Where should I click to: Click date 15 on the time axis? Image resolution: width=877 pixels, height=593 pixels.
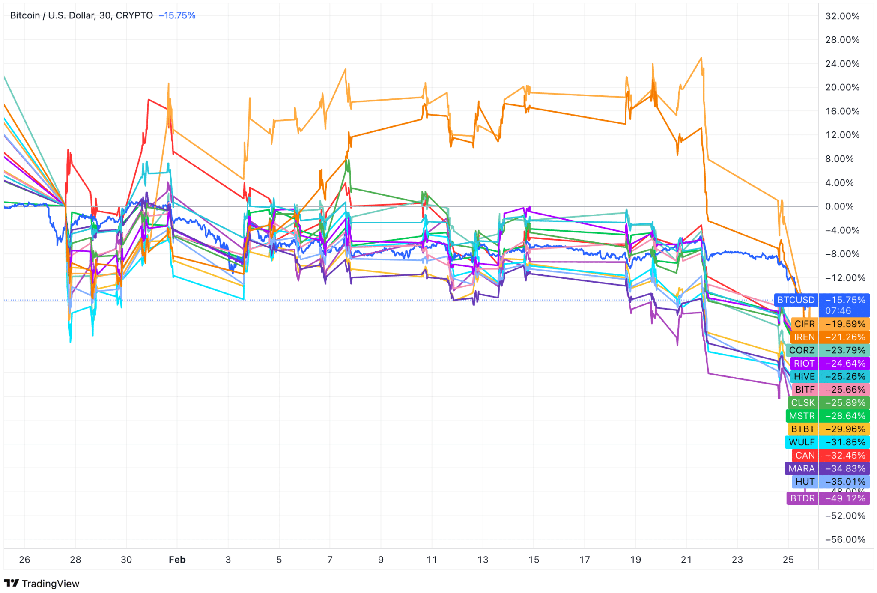tap(534, 560)
